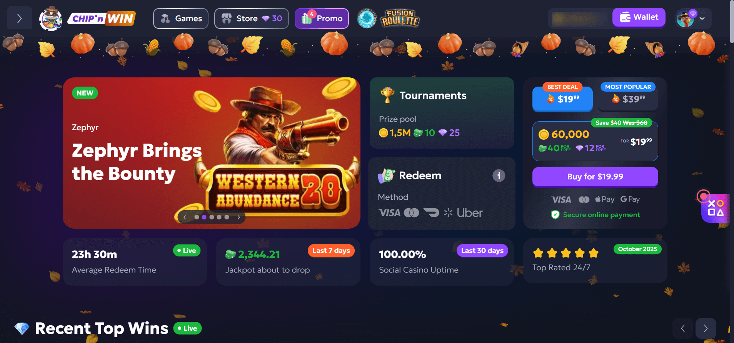
Task: Click the Redeem cash hand icon
Action: coord(386,176)
